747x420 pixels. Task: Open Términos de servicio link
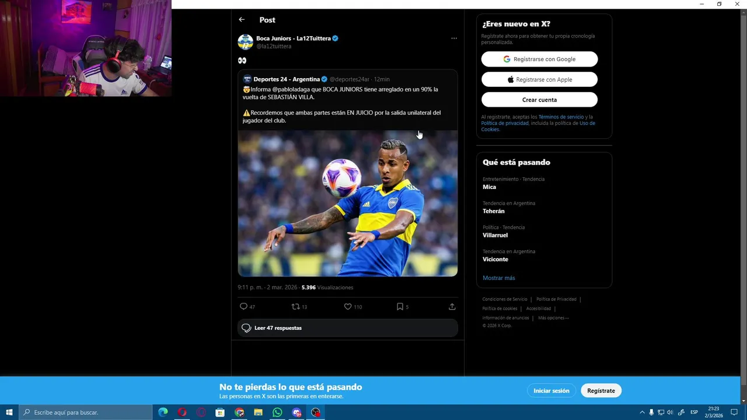pos(561,117)
